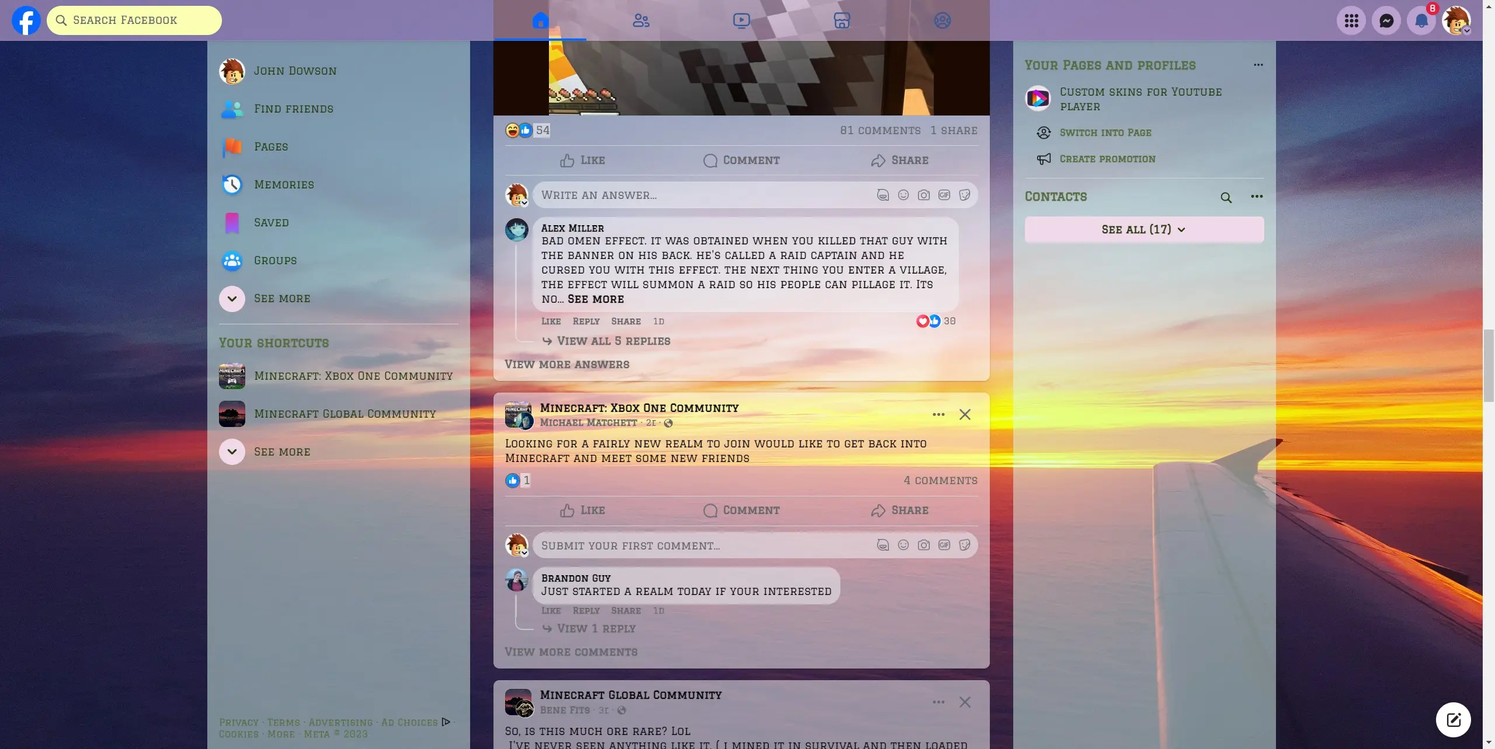Open Custom Skins for YouTube Player page

point(1144,99)
